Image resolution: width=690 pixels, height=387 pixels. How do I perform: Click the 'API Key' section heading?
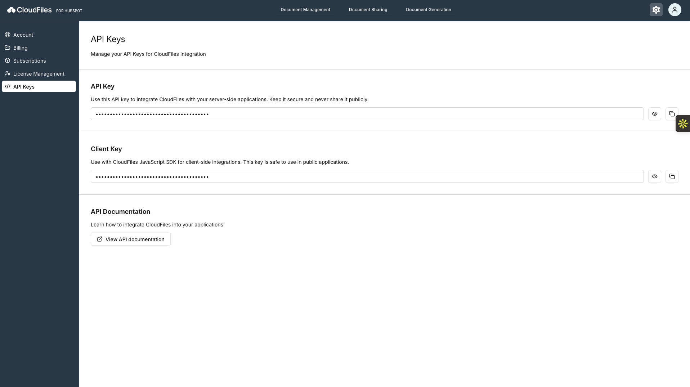point(103,86)
